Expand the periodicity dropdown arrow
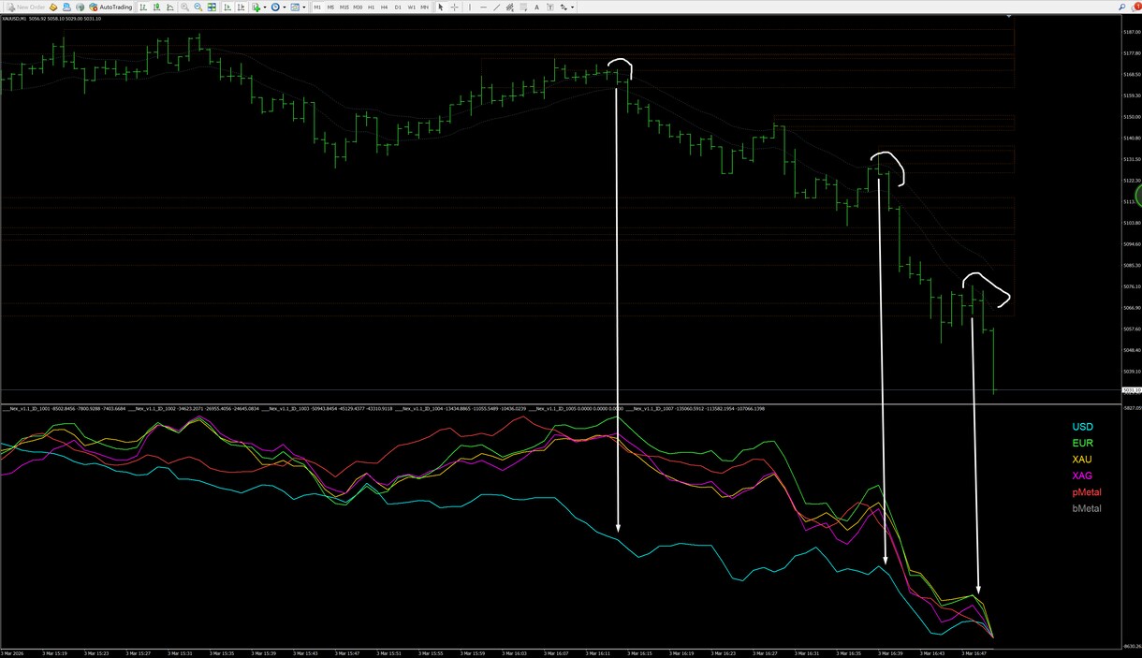 click(285, 7)
